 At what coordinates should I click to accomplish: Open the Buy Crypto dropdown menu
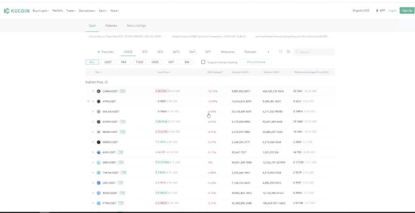point(41,11)
